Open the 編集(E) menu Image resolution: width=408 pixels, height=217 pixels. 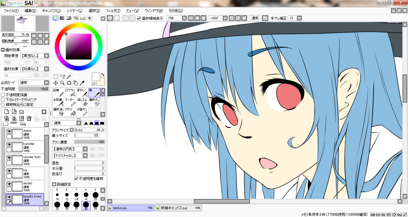click(x=31, y=11)
